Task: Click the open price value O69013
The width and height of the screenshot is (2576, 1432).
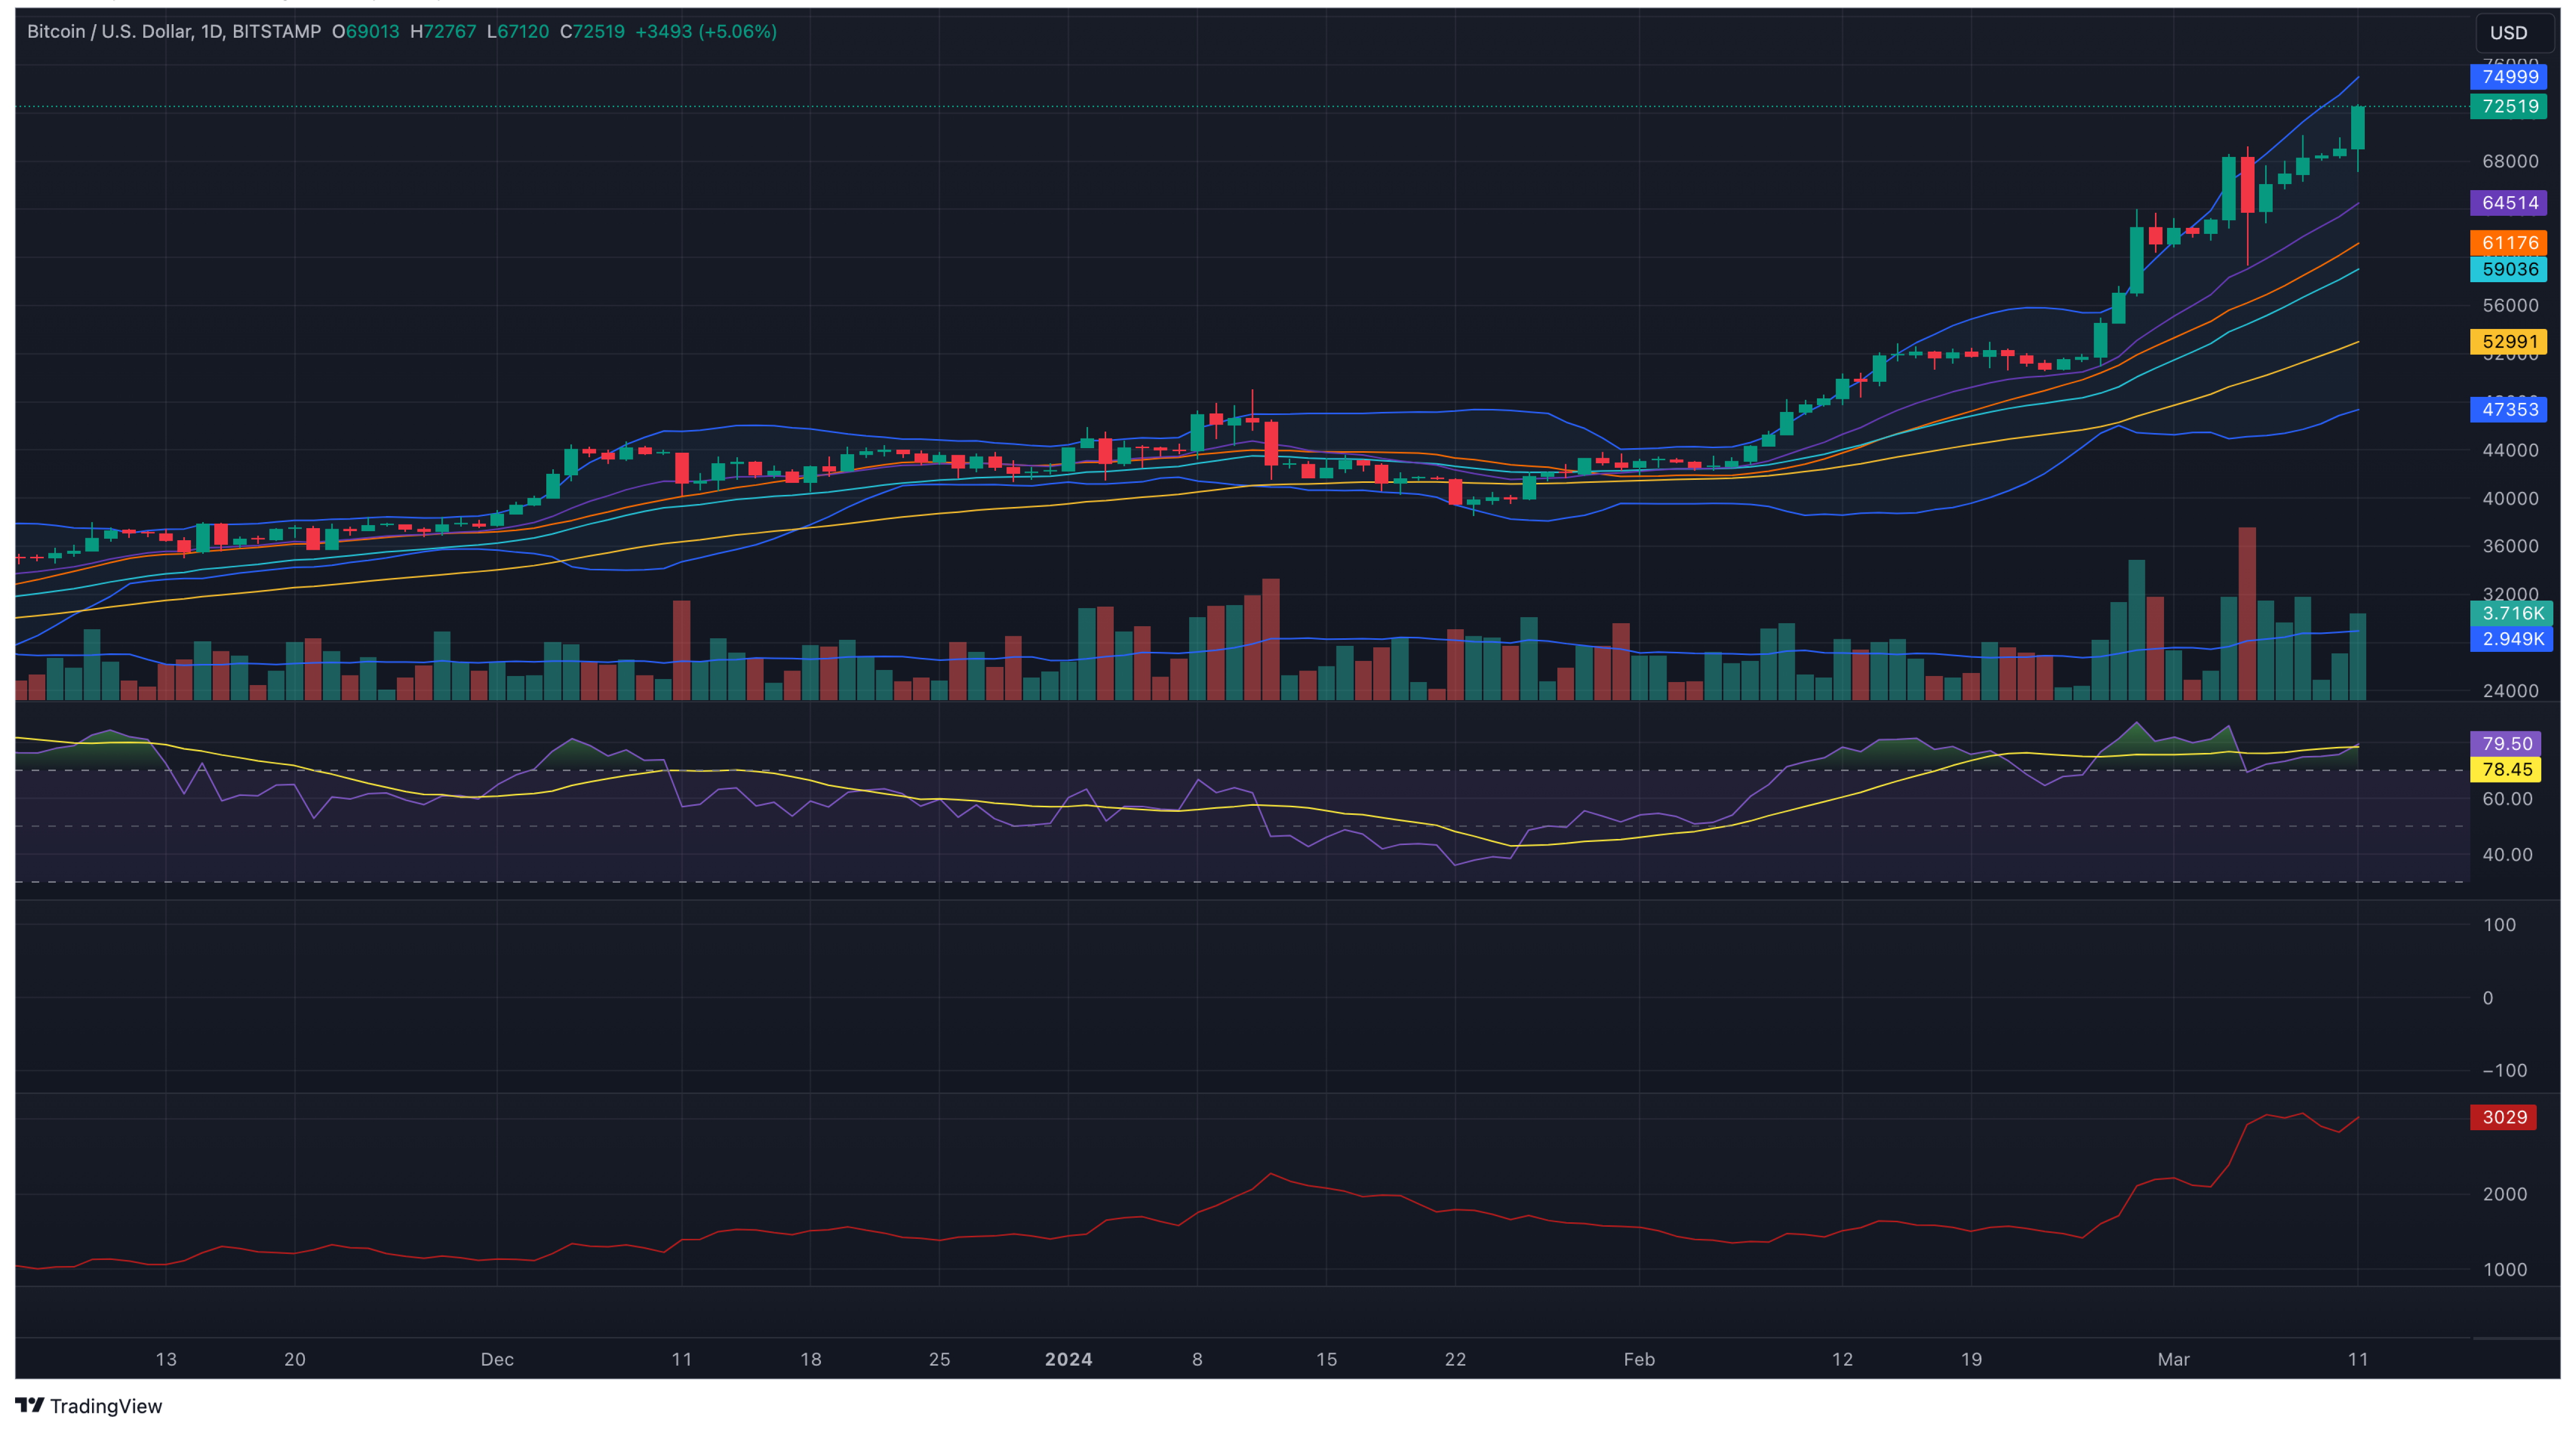Action: click(366, 32)
